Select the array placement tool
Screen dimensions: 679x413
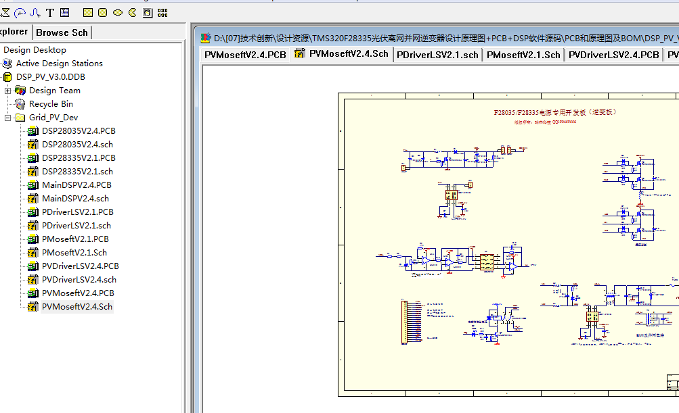[x=162, y=13]
